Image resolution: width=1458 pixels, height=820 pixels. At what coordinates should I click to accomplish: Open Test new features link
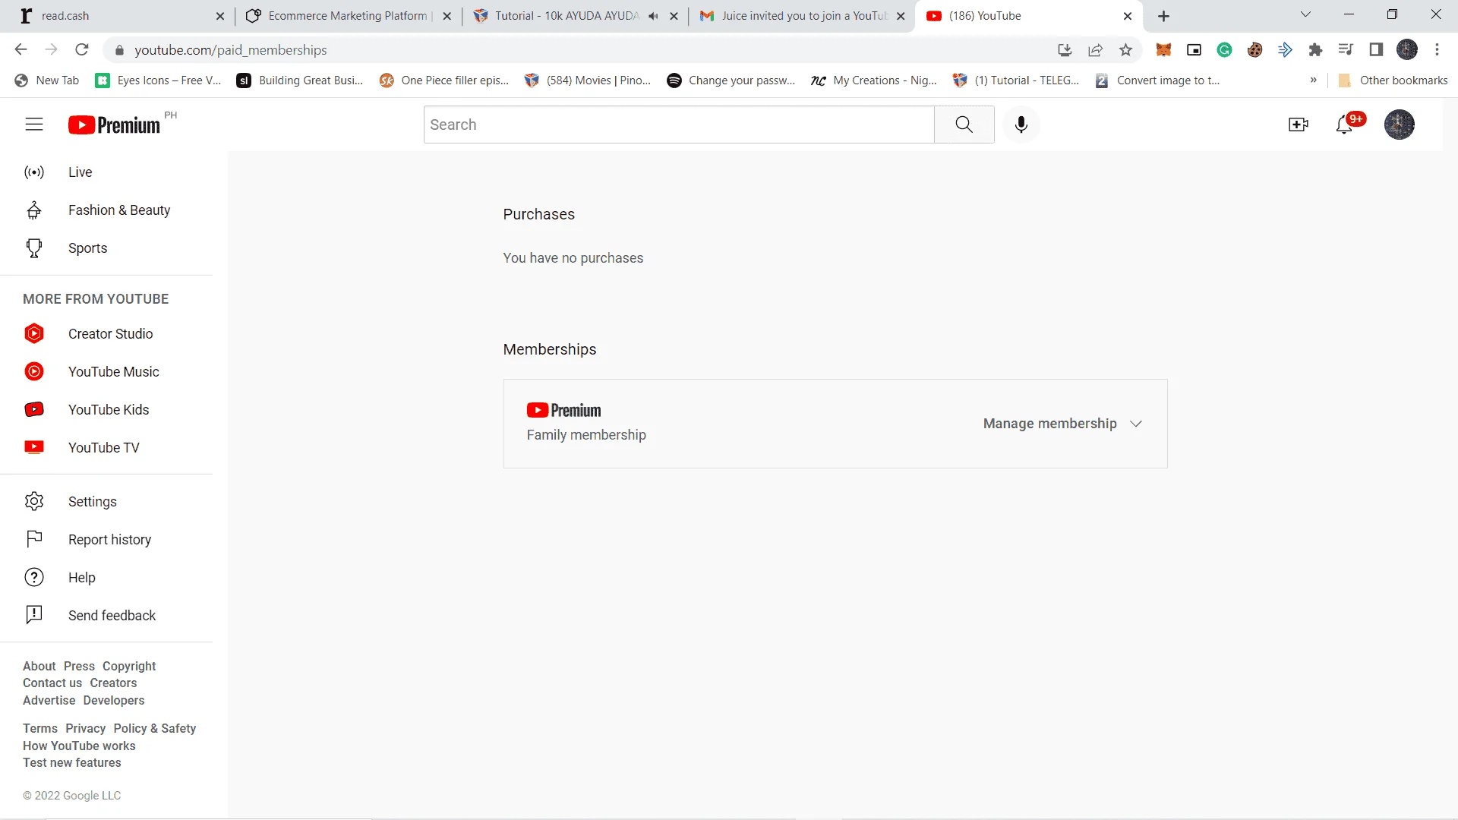point(72,762)
